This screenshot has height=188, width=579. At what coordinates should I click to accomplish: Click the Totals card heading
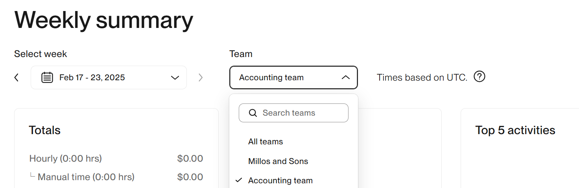(45, 130)
